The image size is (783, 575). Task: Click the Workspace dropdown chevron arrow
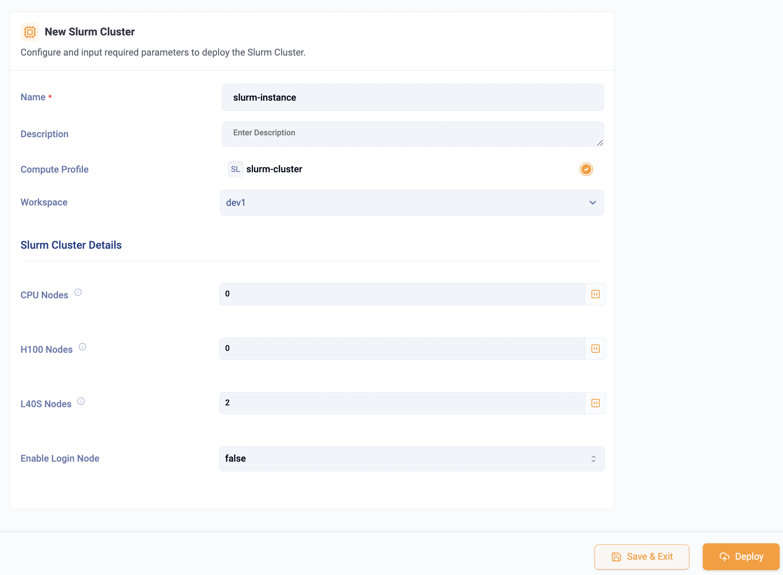pyautogui.click(x=593, y=202)
